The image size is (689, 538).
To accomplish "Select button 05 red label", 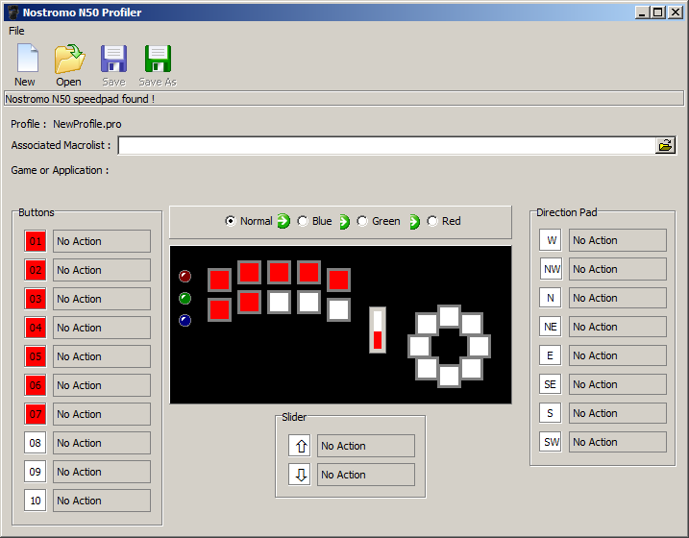I will (x=36, y=356).
